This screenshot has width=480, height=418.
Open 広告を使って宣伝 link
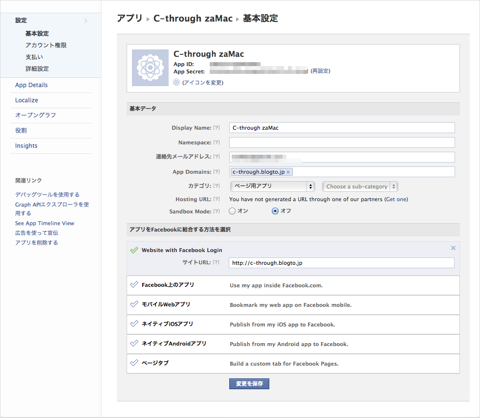coord(37,233)
